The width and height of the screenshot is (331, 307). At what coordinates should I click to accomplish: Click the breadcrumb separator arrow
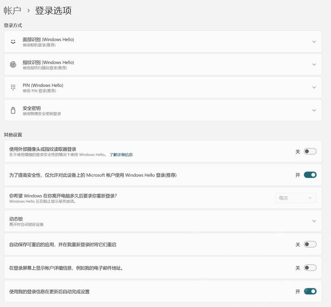pos(29,10)
